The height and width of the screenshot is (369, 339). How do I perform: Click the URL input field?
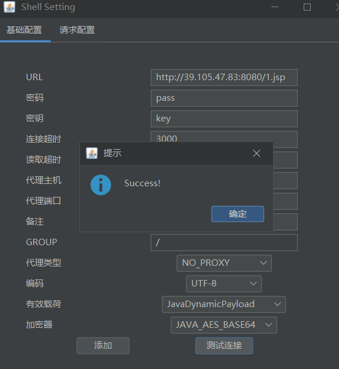224,77
